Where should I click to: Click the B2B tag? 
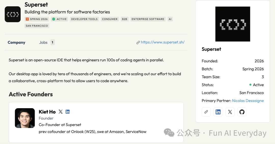pyautogui.click(x=125, y=19)
